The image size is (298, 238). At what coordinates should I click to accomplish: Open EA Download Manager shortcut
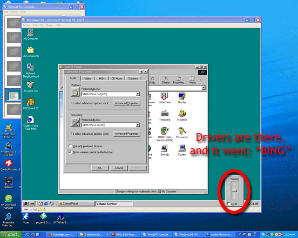pos(8,202)
